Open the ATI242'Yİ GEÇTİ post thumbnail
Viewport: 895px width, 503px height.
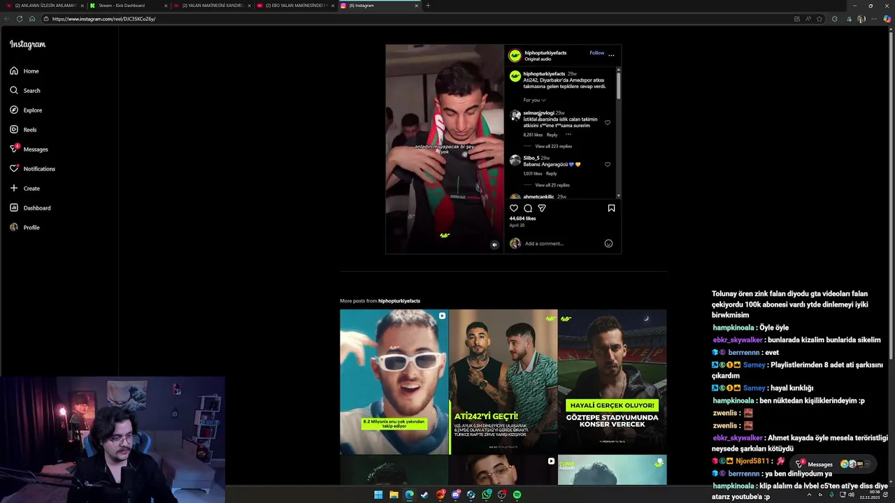(x=503, y=382)
